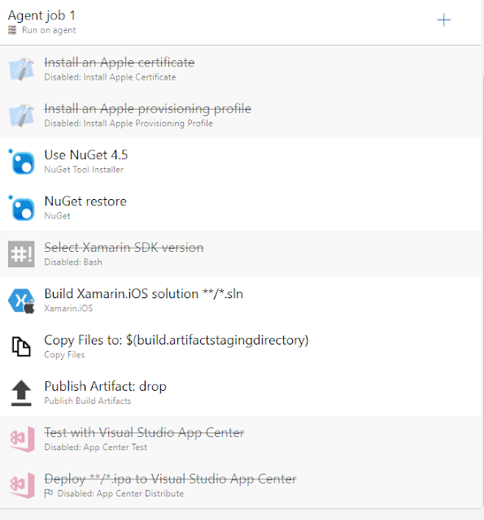Select Copy Files to artifactstagingdirectory task
This screenshot has width=484, height=520.
point(240,347)
